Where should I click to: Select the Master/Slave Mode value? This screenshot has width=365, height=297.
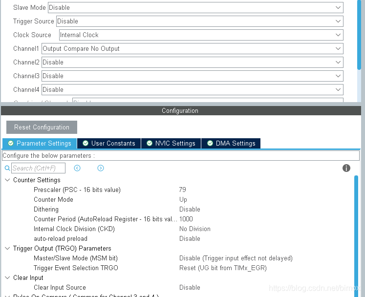236,258
